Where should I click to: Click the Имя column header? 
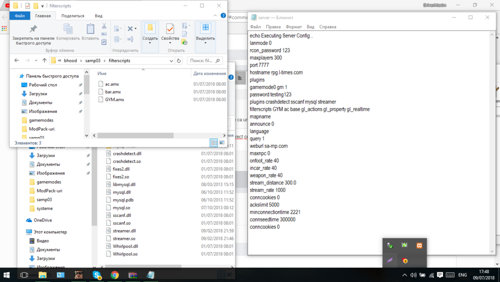pos(101,73)
